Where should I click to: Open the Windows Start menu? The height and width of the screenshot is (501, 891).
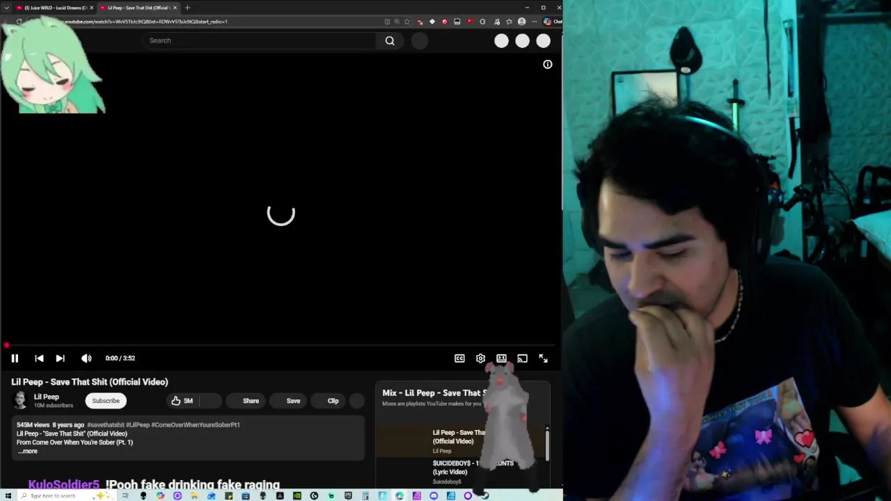pos(7,495)
